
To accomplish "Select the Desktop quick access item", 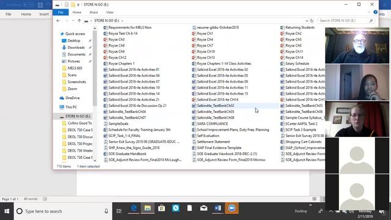I will pyautogui.click(x=74, y=41).
